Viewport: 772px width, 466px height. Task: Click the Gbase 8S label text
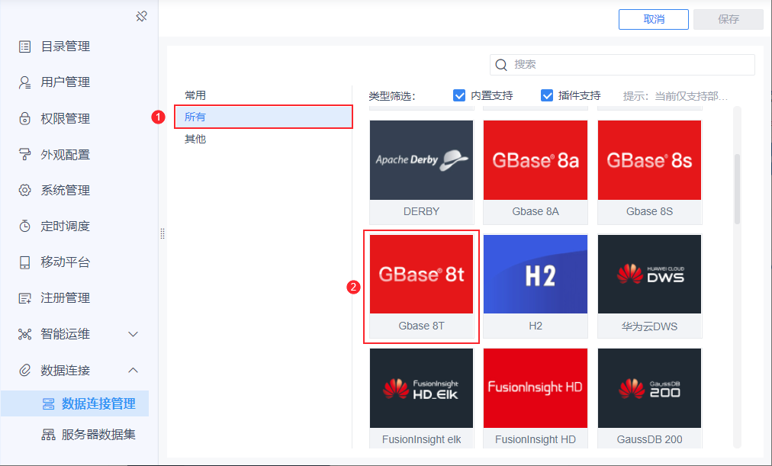click(649, 211)
